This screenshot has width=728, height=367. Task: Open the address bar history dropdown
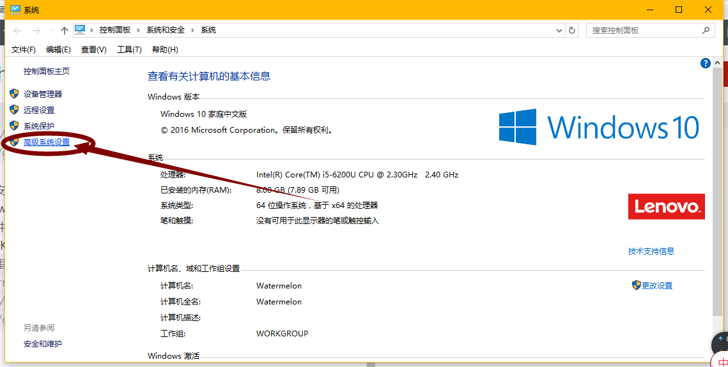(559, 31)
